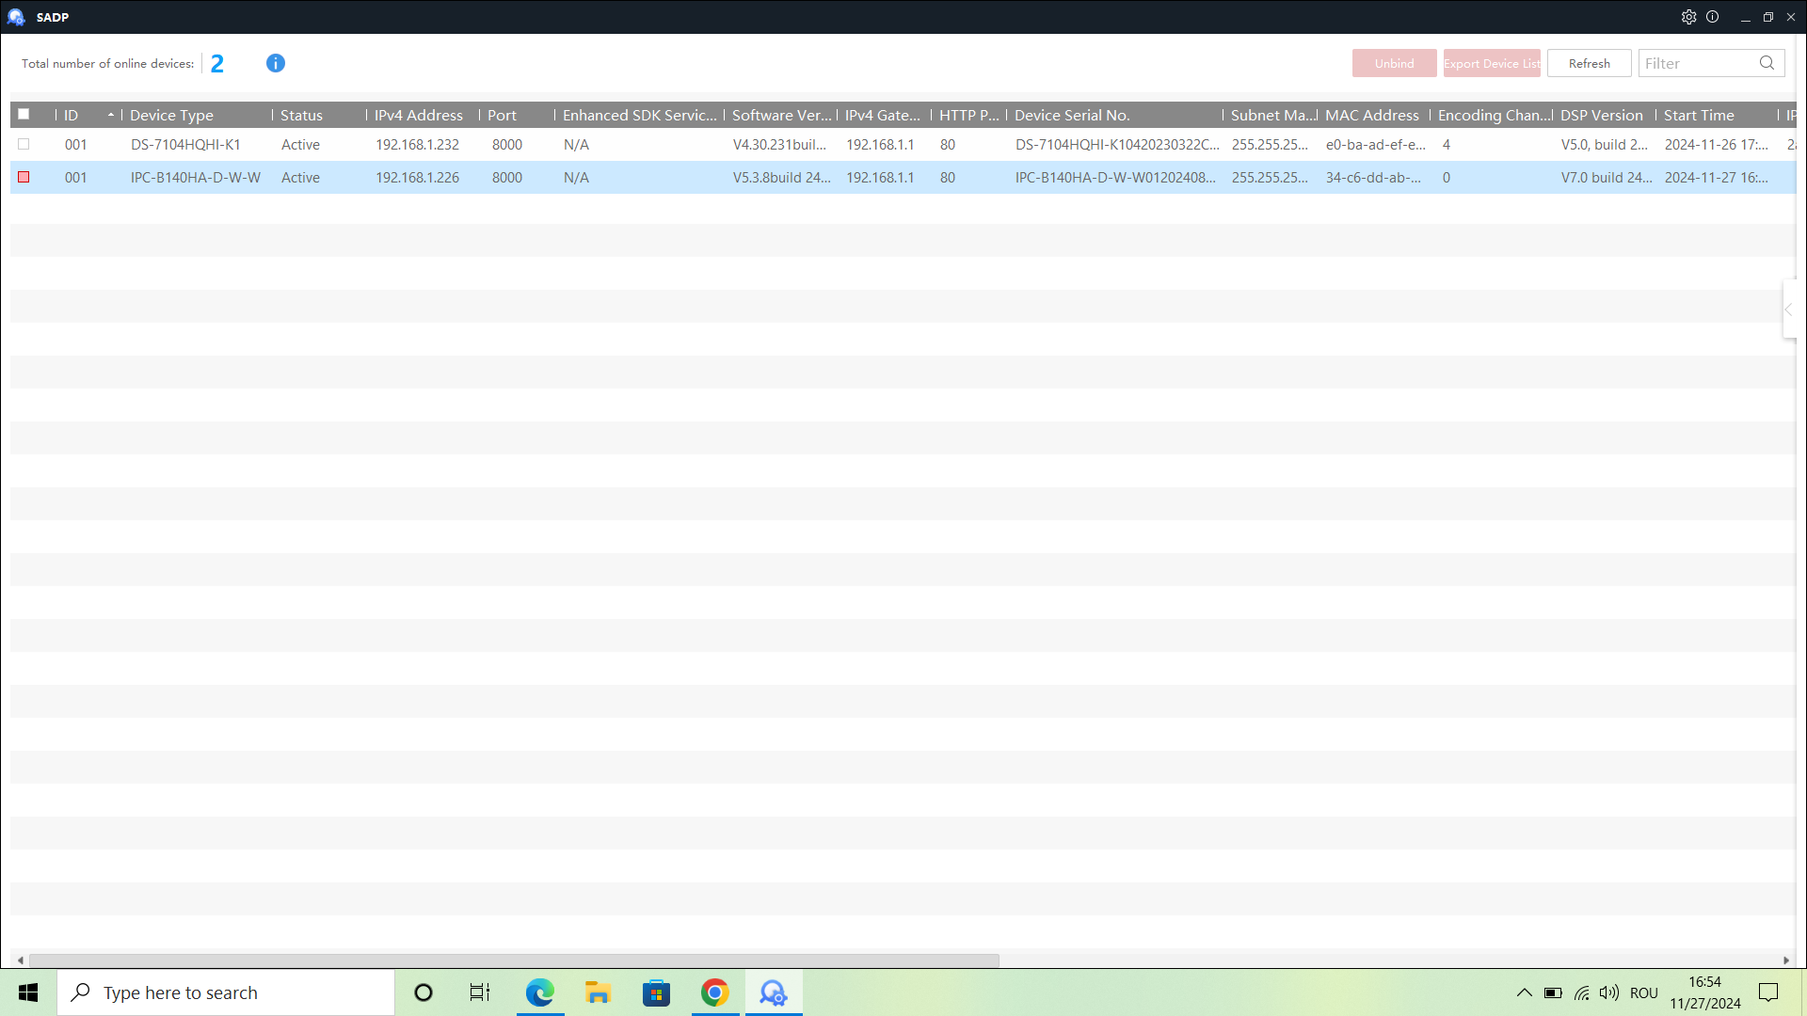Screen dimensions: 1807x1016
Task: Show hidden system tray icons chevron
Action: click(1524, 992)
